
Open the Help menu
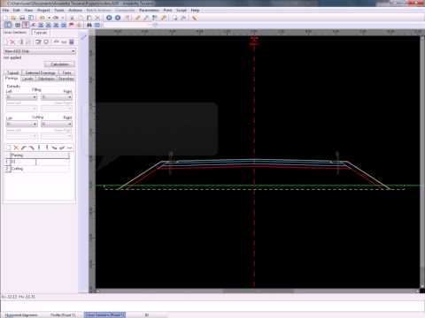tap(195, 11)
